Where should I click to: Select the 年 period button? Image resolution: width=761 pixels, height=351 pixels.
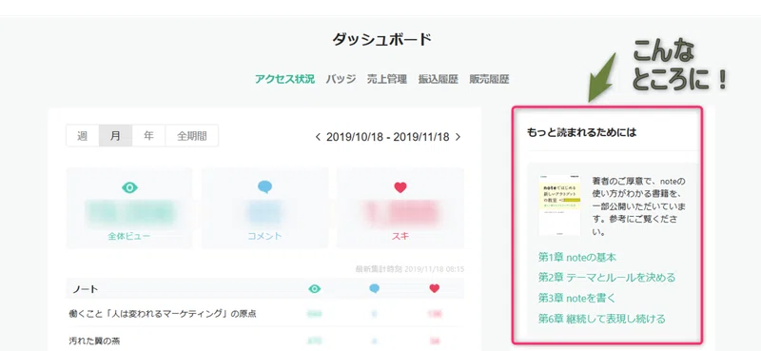pos(148,136)
